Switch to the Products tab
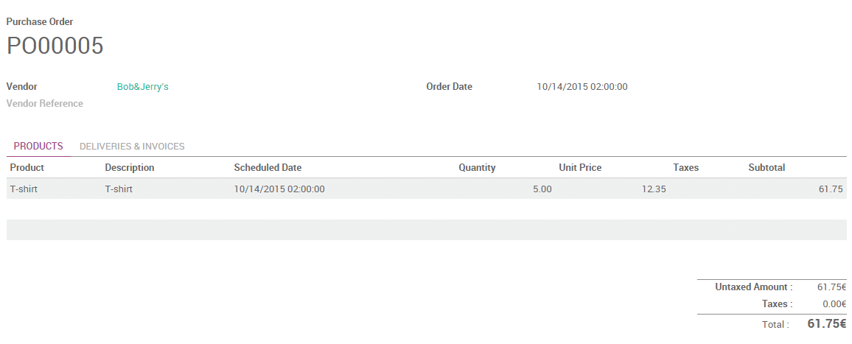The image size is (852, 344). [38, 147]
